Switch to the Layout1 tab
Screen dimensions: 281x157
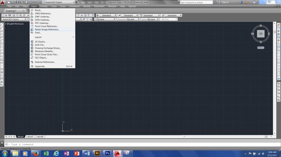[x=30, y=136]
